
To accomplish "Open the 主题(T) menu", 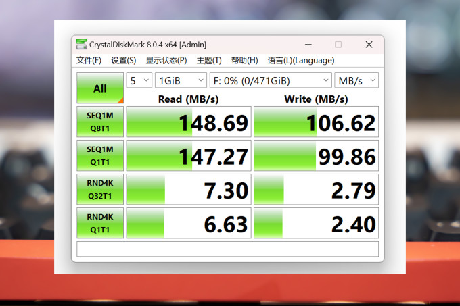I will coord(209,61).
